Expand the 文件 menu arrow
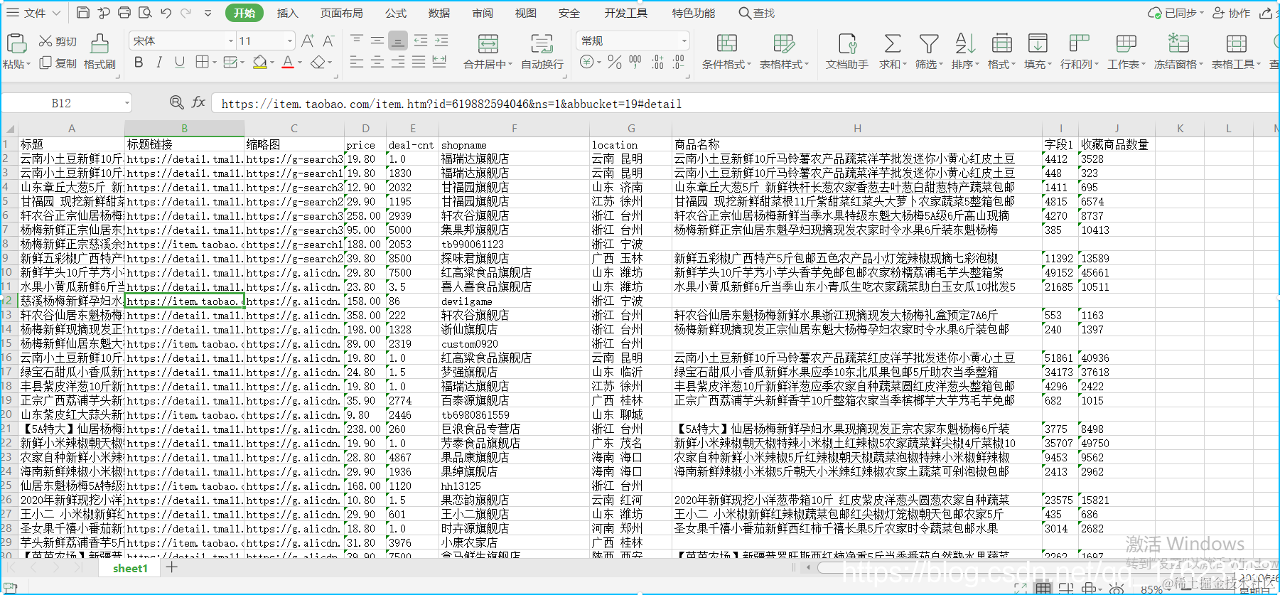Screen dimensions: 1280x595 point(56,13)
